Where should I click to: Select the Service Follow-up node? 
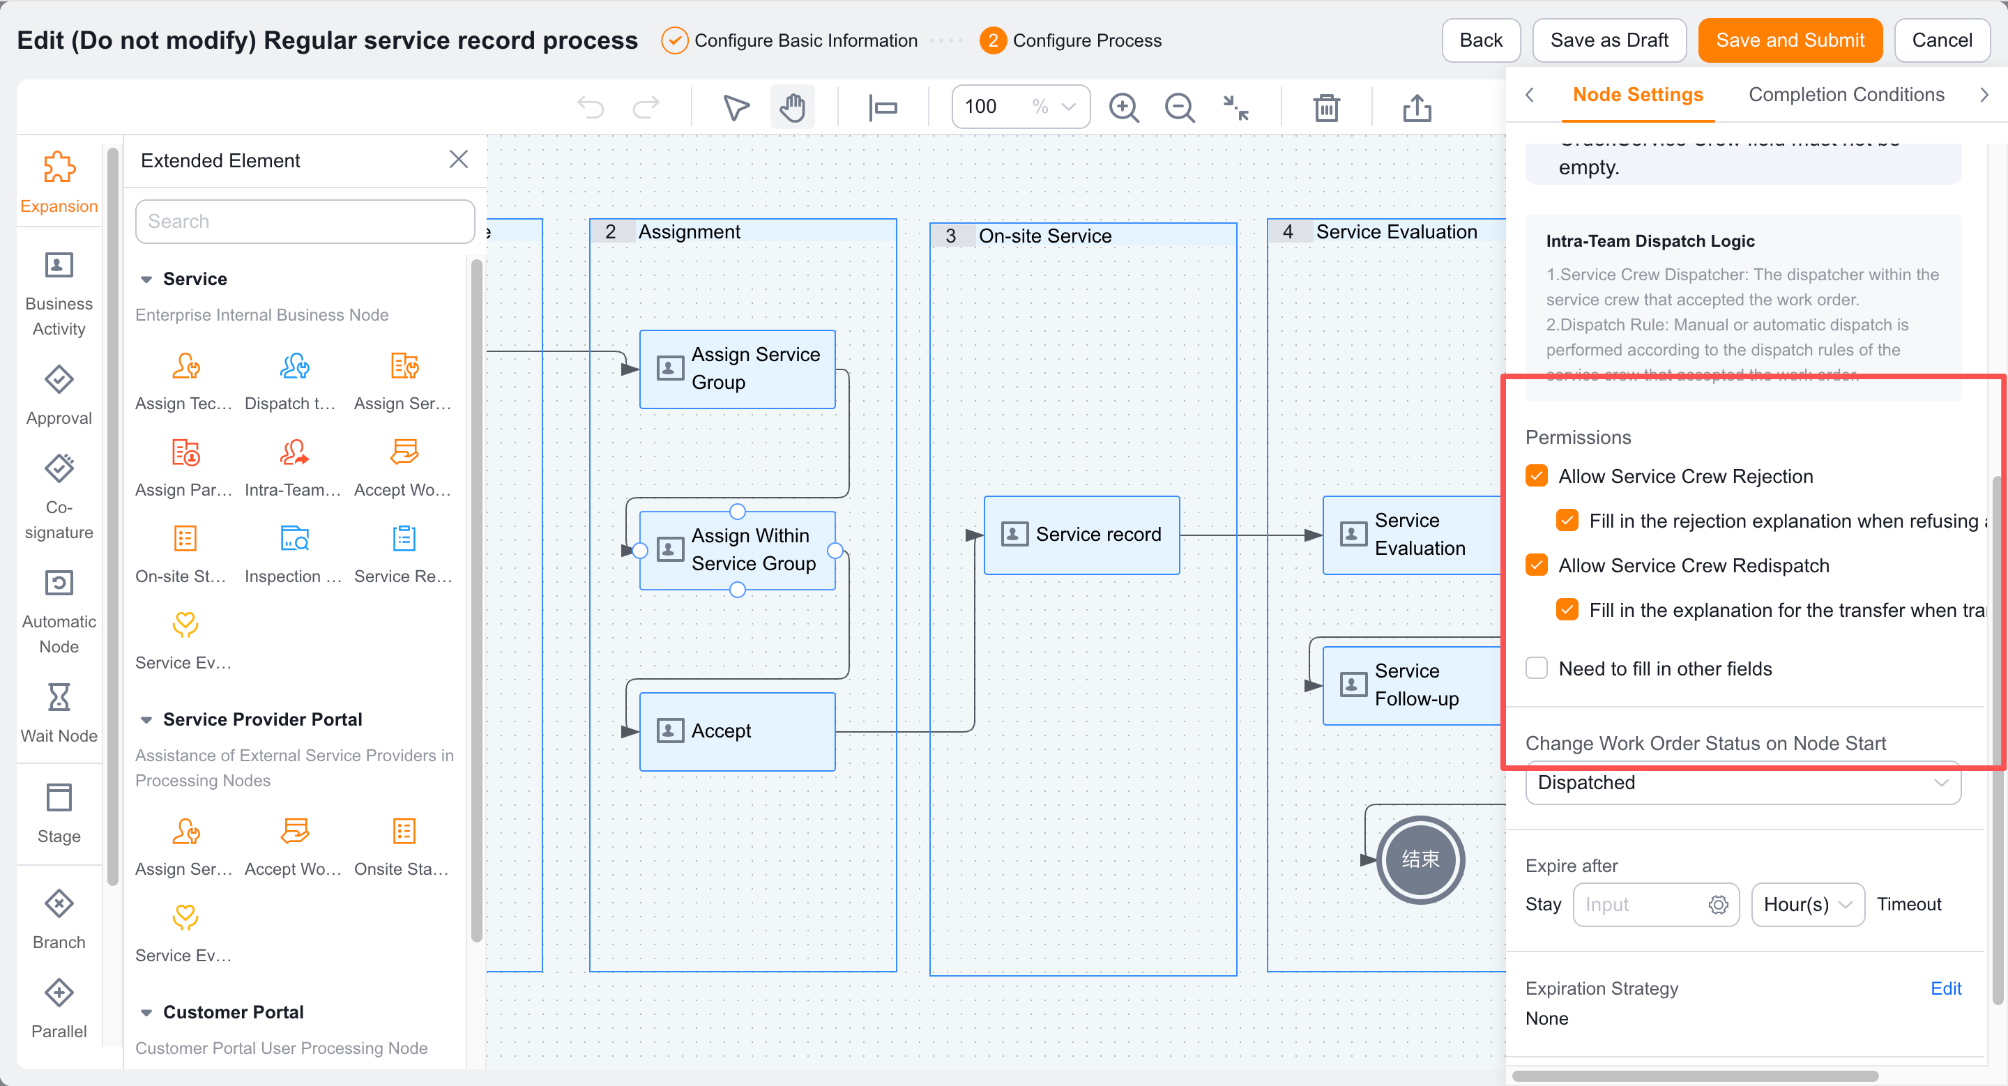(x=1412, y=685)
